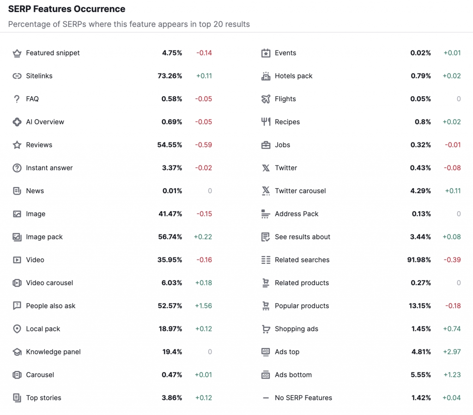This screenshot has height=415, width=473.
Task: Click the AI Overview diamond icon
Action: [17, 122]
